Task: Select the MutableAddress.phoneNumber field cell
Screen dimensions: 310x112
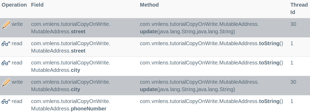Action: click(71, 105)
